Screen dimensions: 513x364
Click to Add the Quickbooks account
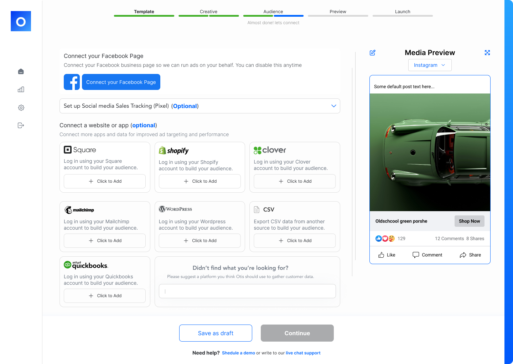tap(105, 296)
